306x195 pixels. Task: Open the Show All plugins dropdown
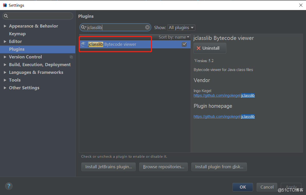(181, 28)
